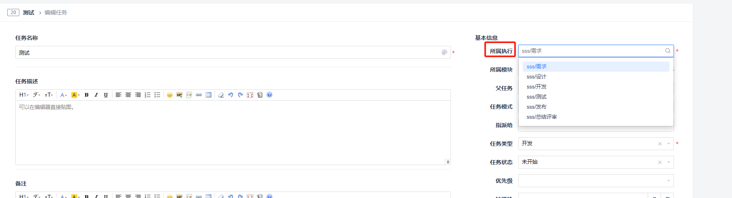The image size is (732, 198).
Task: Clear the 任务状态 value 未开始
Action: click(660, 162)
